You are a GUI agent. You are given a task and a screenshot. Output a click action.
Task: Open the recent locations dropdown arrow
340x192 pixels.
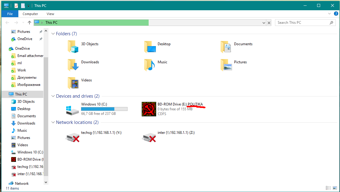[x=23, y=23]
